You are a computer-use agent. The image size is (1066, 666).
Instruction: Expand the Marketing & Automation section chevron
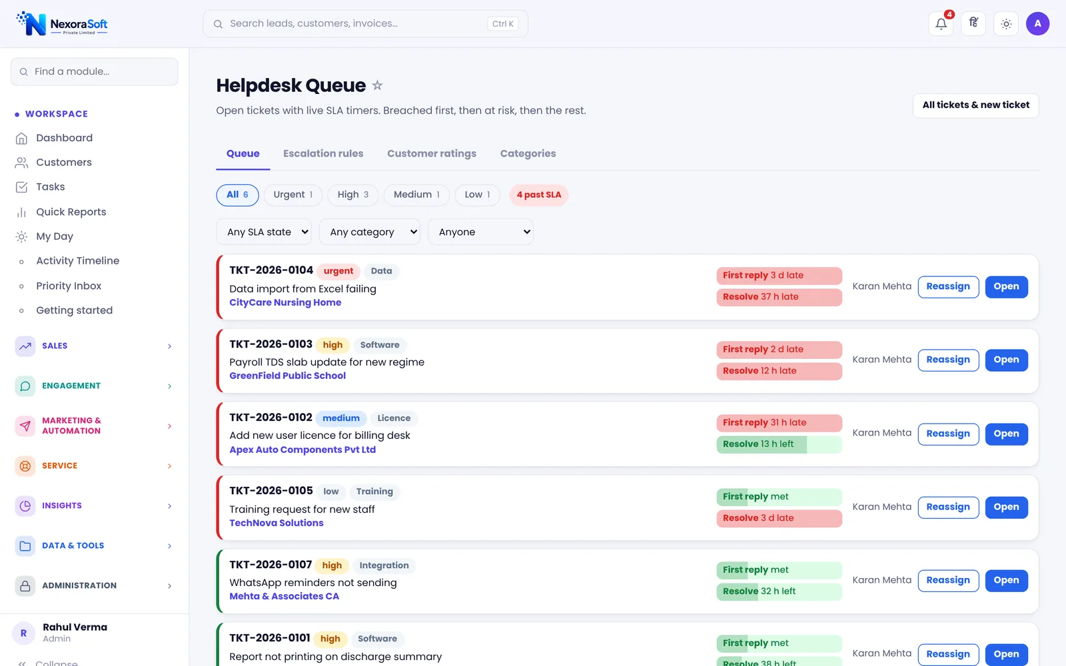pyautogui.click(x=169, y=426)
